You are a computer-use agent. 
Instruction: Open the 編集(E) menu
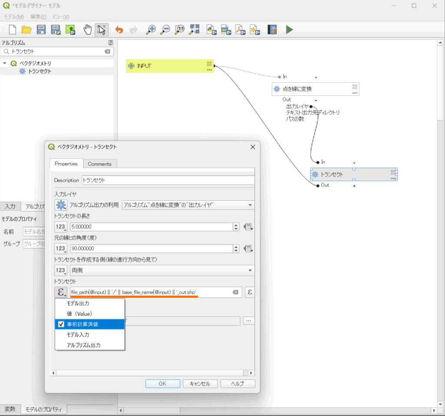(x=38, y=17)
